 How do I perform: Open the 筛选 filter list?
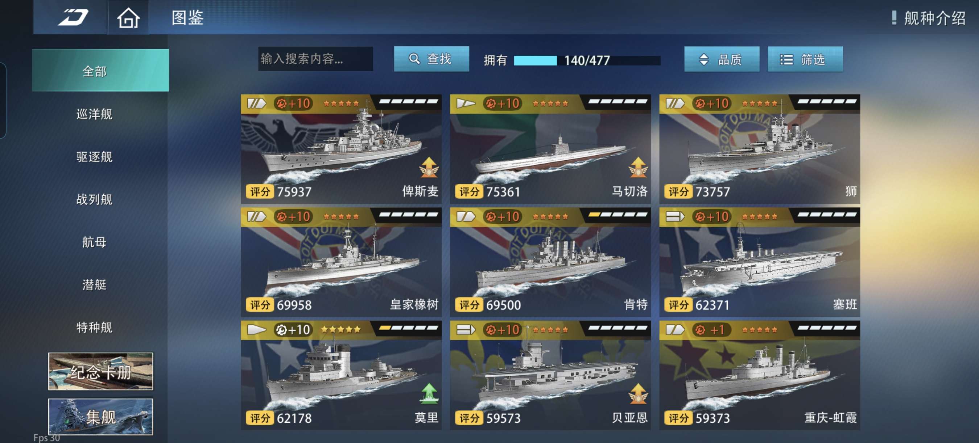[805, 59]
